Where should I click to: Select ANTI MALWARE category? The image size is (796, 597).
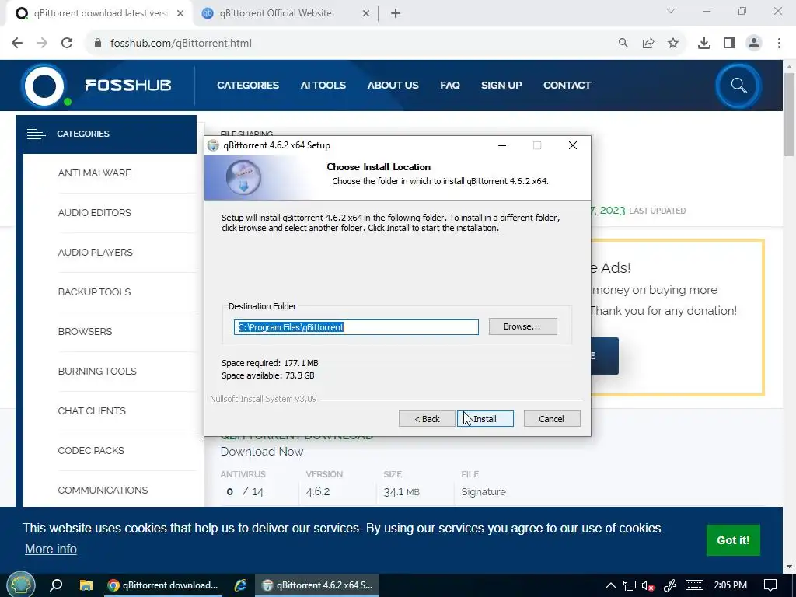(x=94, y=173)
